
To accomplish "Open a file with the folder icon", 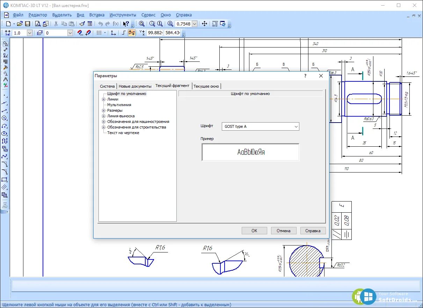I will [20, 24].
